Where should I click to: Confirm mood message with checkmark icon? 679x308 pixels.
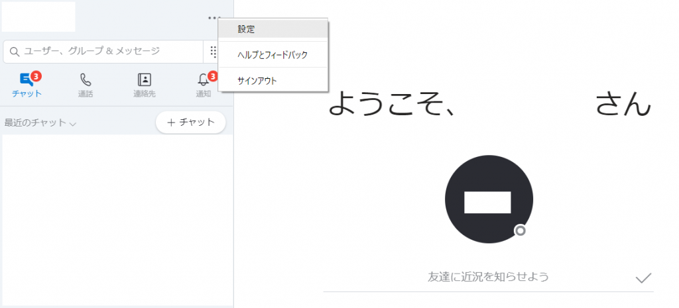643,278
